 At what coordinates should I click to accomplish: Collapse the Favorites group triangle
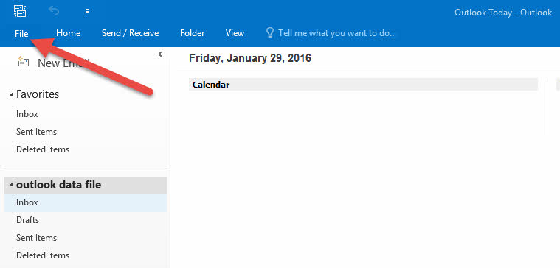pos(11,94)
